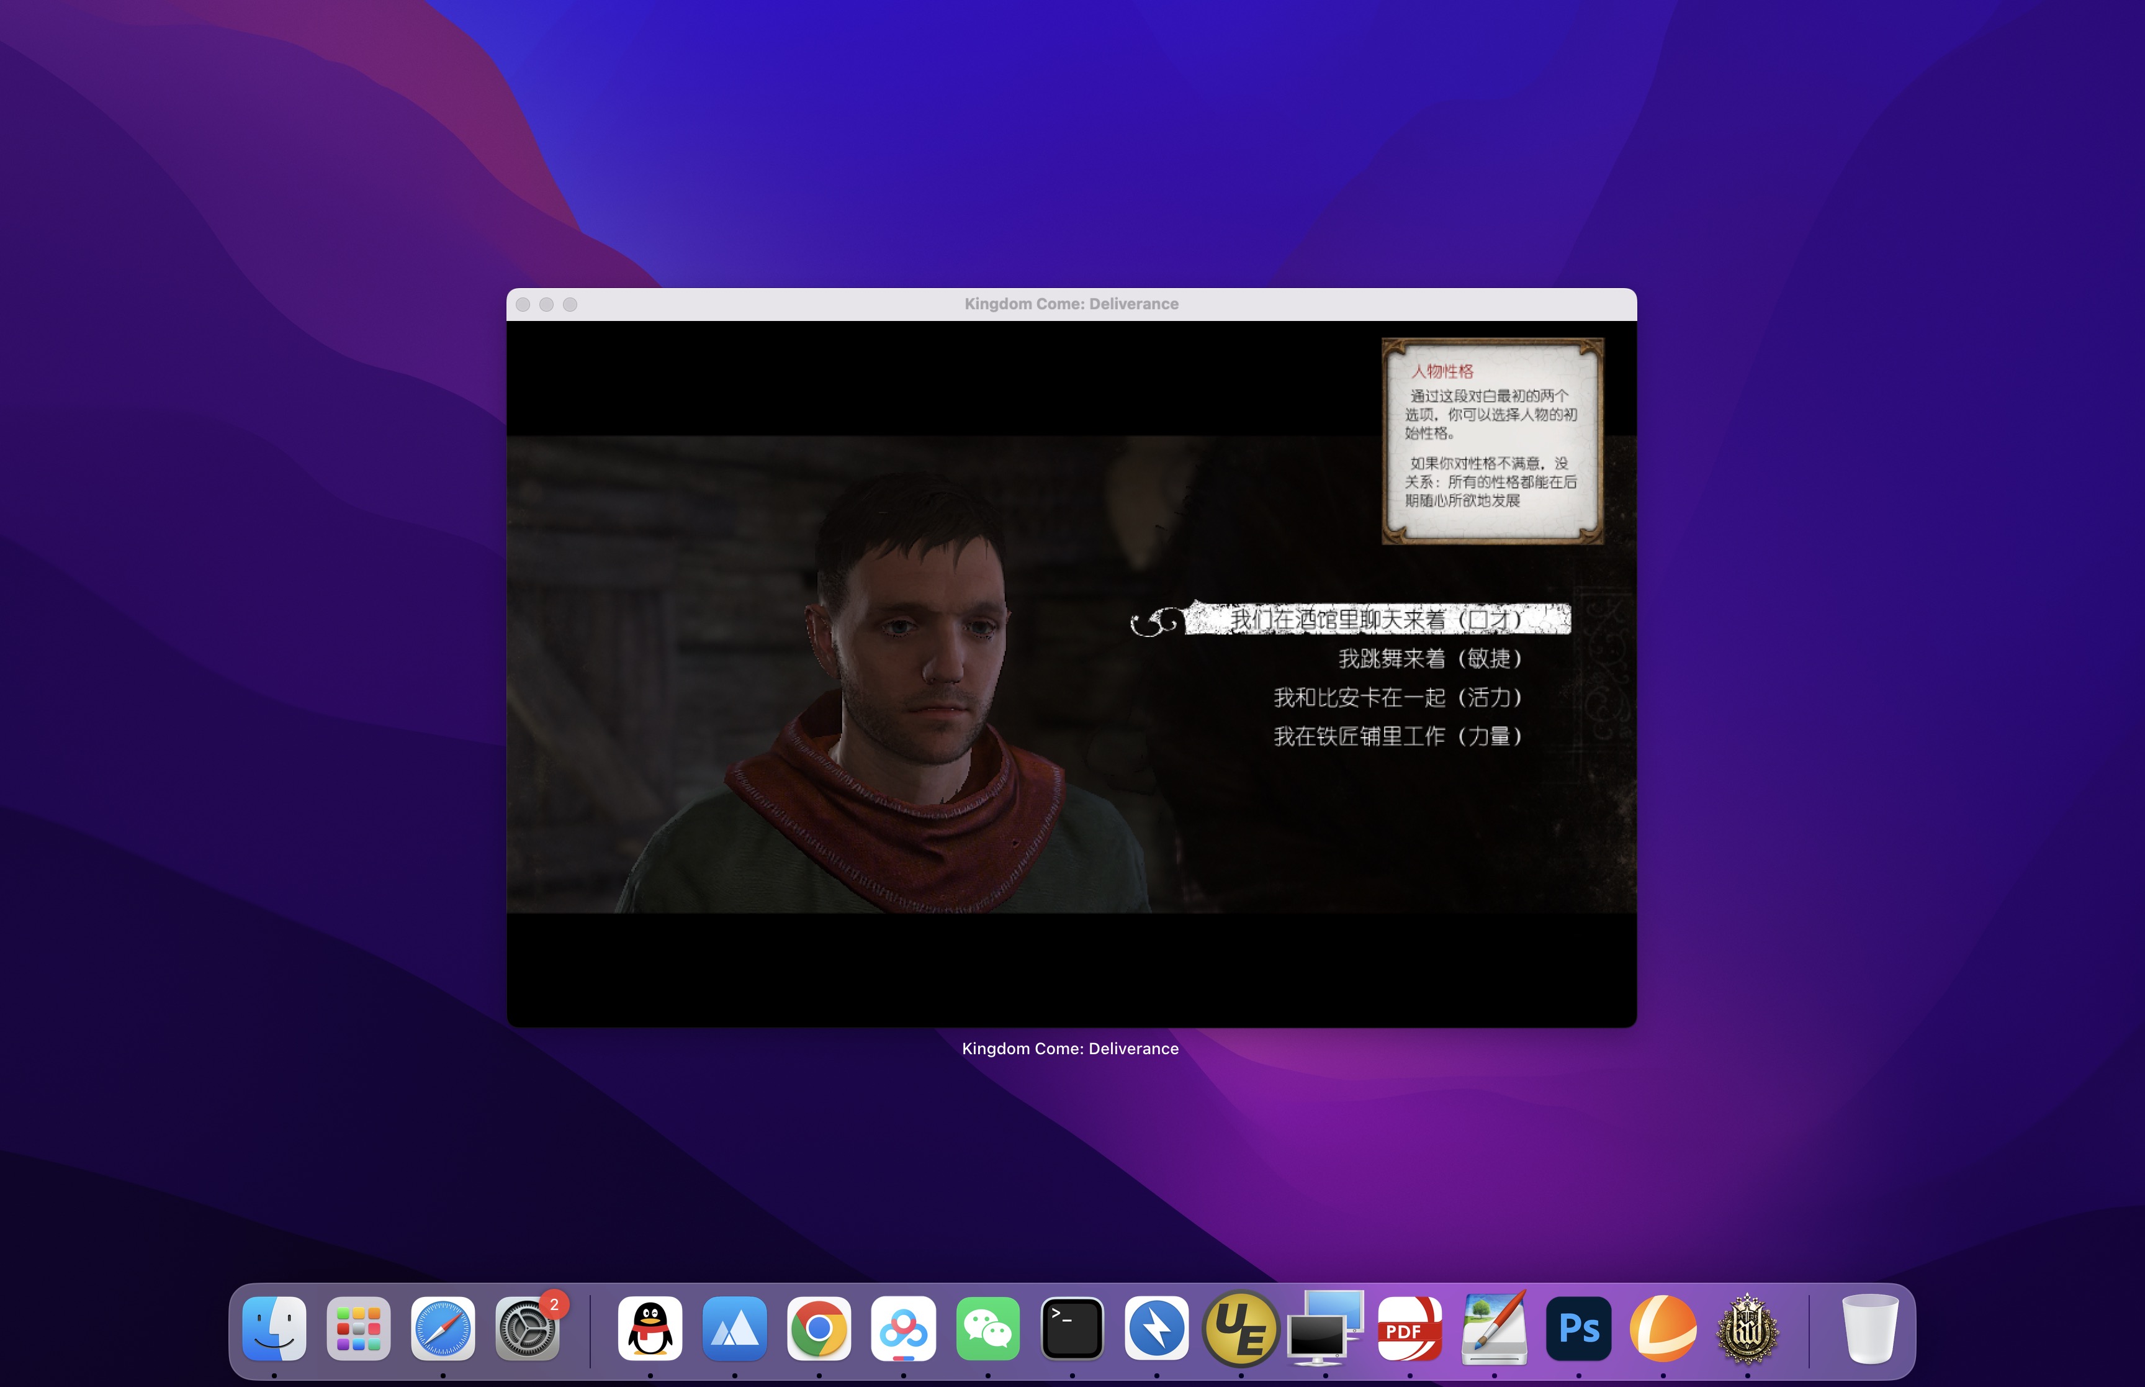Select dialogue choice 我跳舞来着（敏捷）
Image resolution: width=2145 pixels, height=1387 pixels.
1430,659
